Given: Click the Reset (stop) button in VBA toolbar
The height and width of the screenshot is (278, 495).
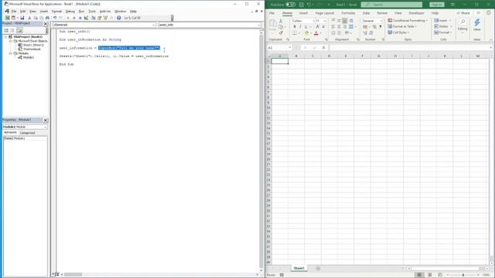Looking at the screenshot, I should click(80, 18).
